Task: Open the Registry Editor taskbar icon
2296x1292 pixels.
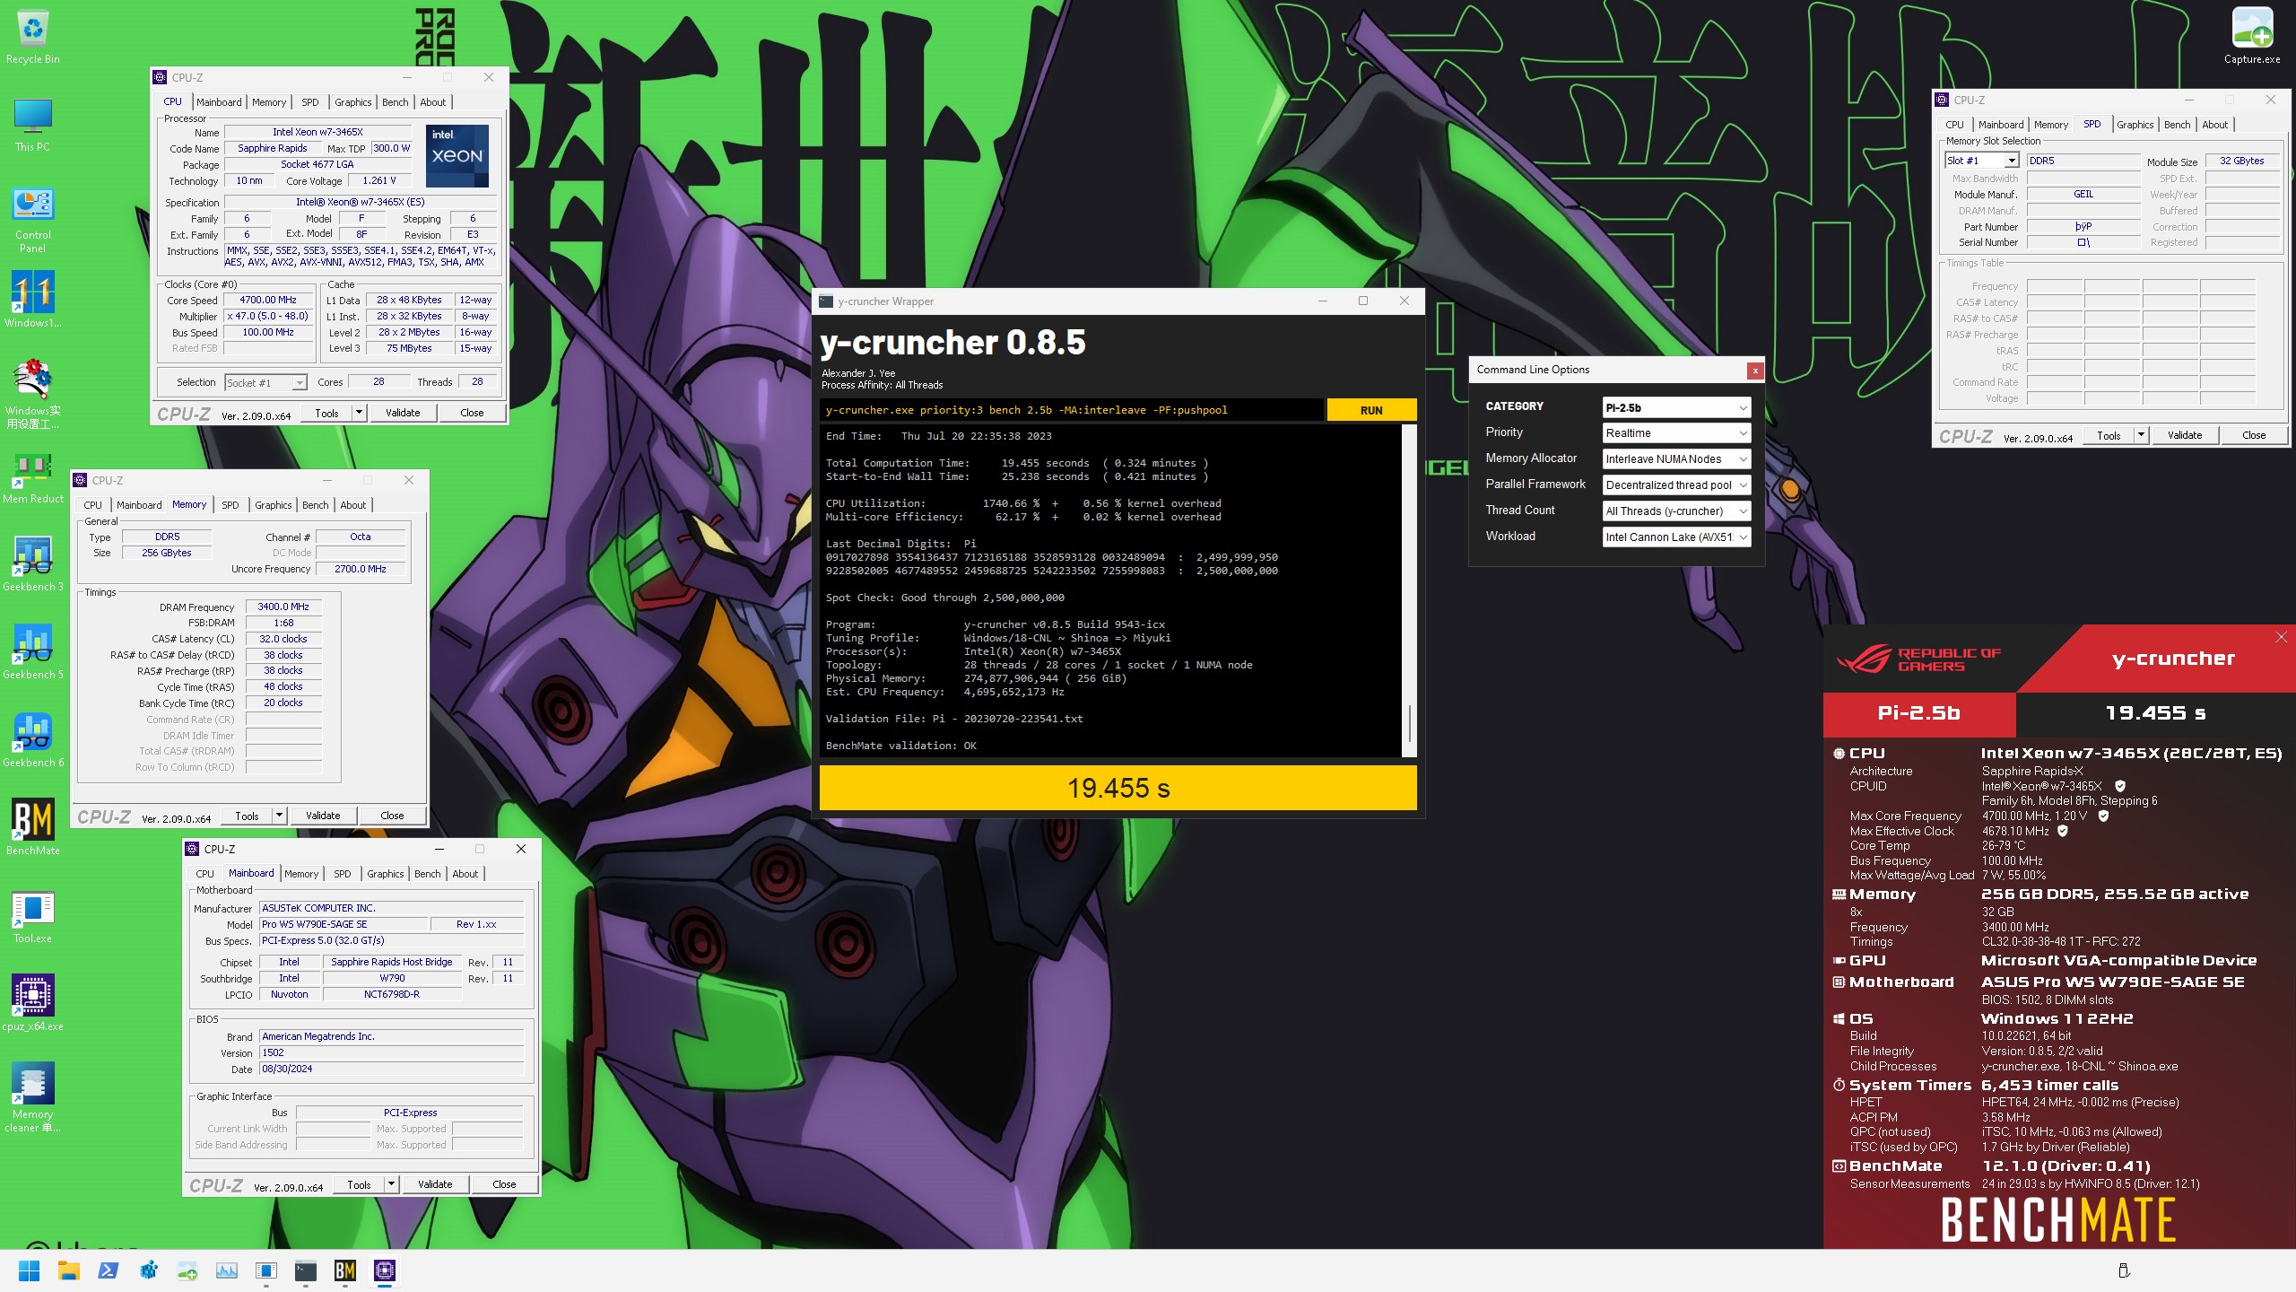Action: point(148,1270)
